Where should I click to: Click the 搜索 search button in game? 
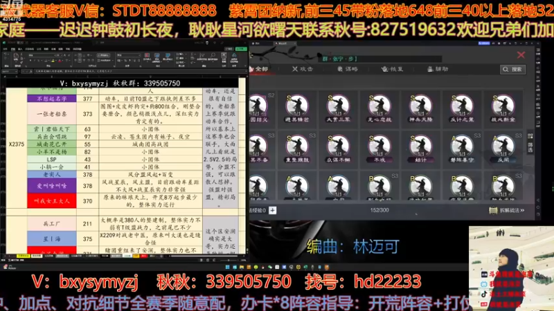[512, 70]
